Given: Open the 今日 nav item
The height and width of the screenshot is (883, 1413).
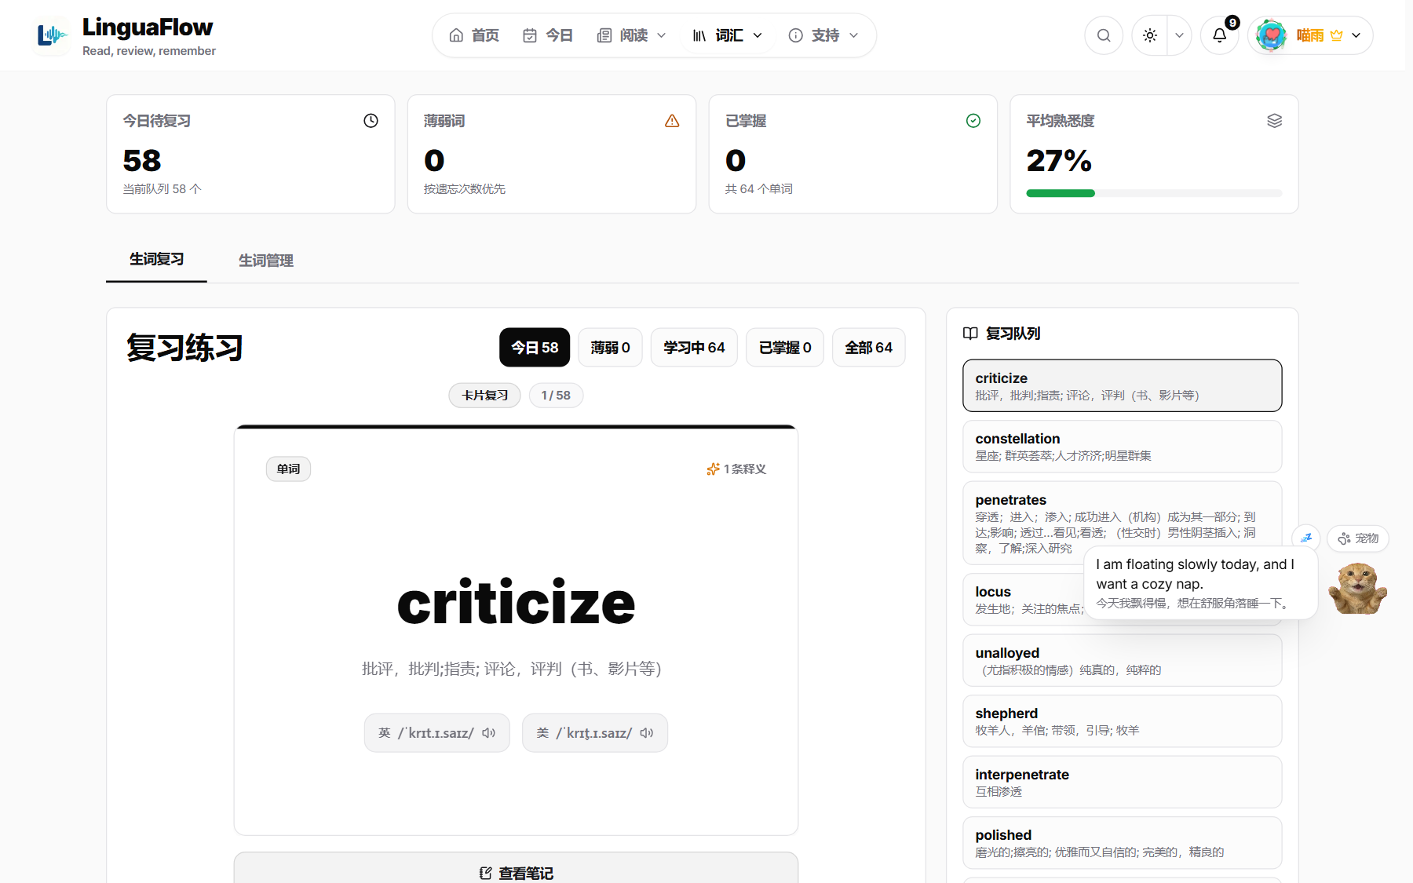Looking at the screenshot, I should (x=548, y=35).
